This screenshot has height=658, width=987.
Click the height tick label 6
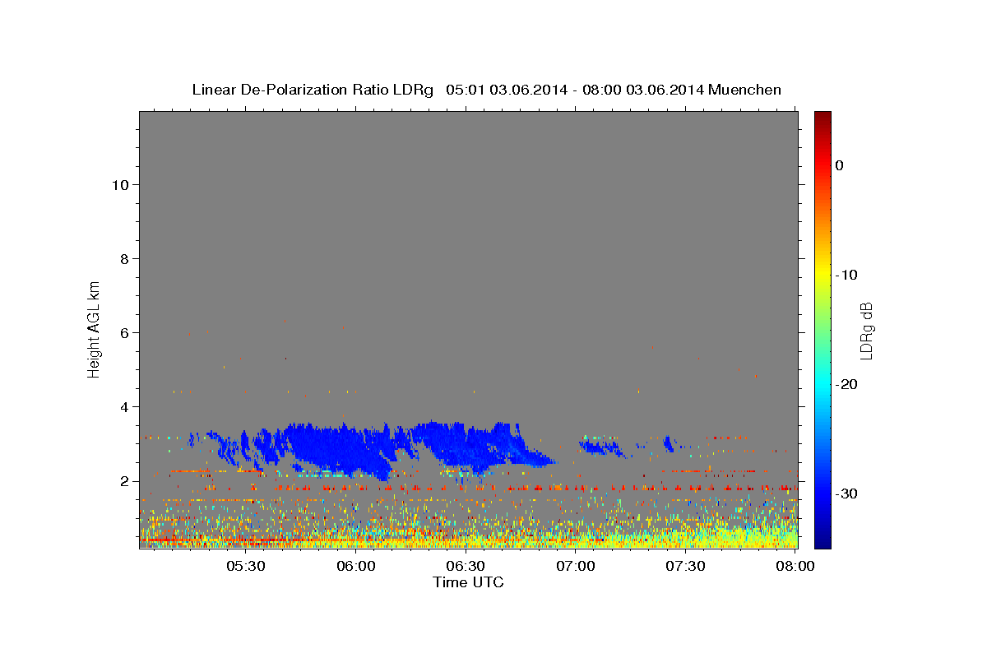click(x=123, y=332)
